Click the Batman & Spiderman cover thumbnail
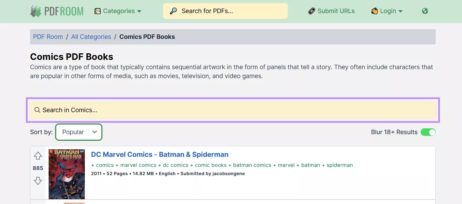The image size is (462, 204). [67, 174]
